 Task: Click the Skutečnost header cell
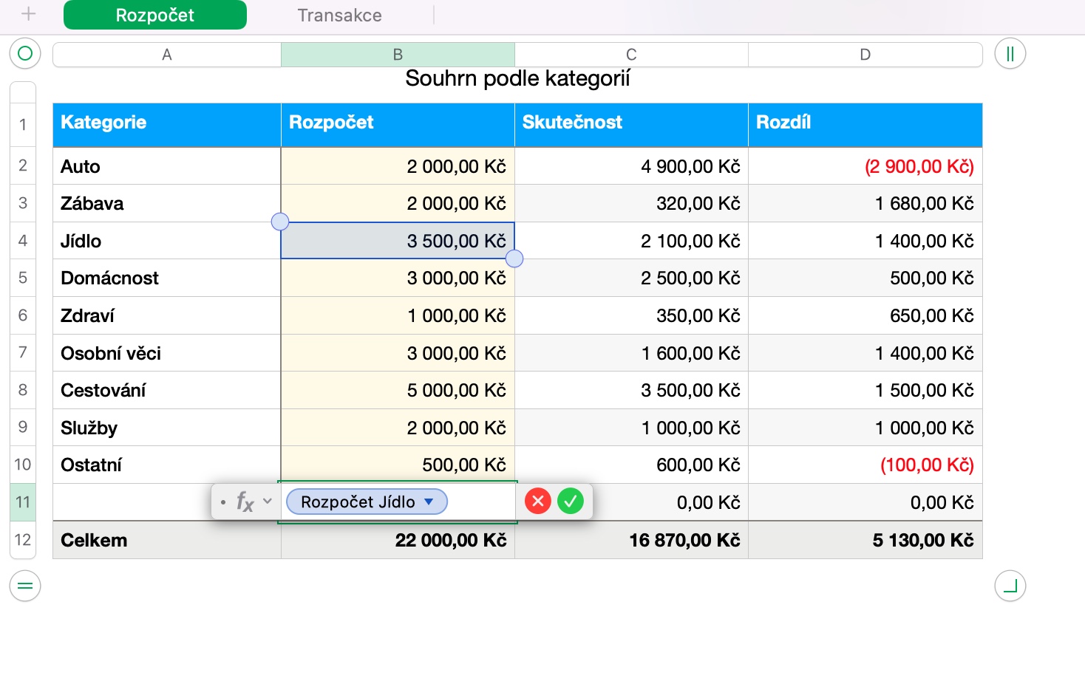tap(631, 125)
